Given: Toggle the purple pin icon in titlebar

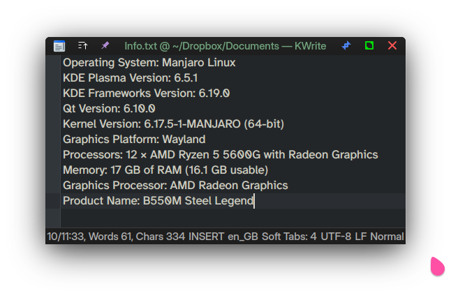Looking at the screenshot, I should (105, 45).
